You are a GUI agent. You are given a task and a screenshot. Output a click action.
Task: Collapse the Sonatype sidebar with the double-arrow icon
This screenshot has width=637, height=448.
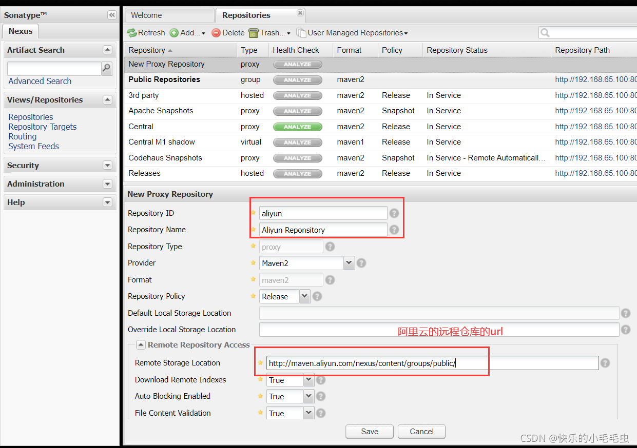coord(111,15)
